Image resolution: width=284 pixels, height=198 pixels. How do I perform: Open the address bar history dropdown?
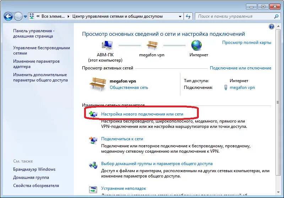tap(180, 16)
